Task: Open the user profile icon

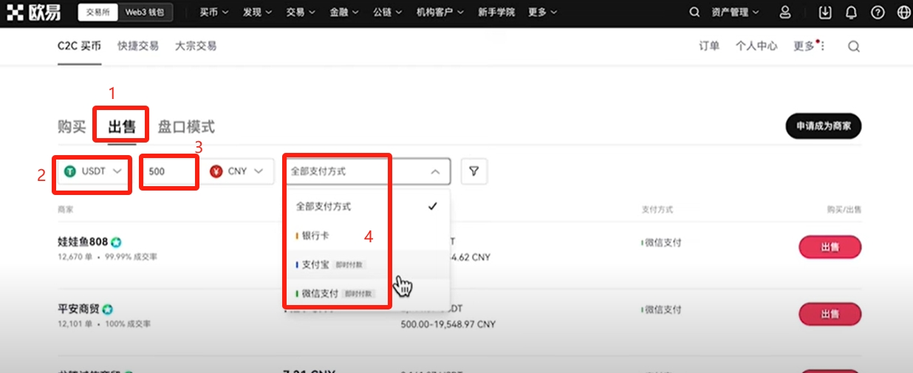Action: tap(785, 13)
